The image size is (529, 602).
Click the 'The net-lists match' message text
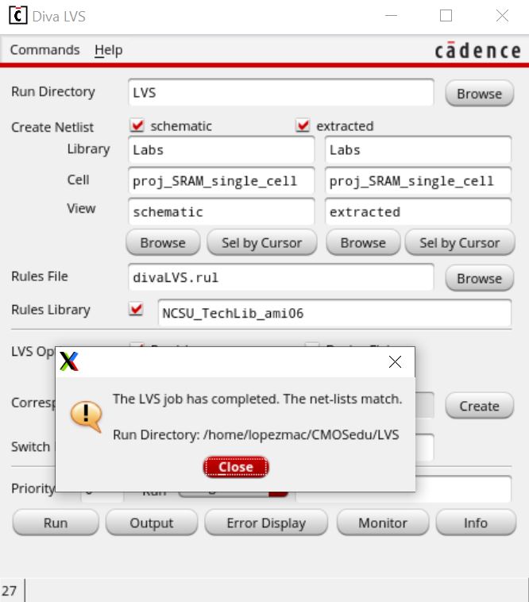coord(342,399)
